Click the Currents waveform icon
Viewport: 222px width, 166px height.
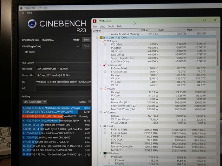(x=105, y=112)
